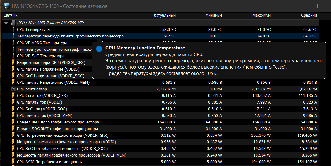Viewport: 331px width, 166px height.
Task: Click the lightning icon for GPU память ток (VDDIO)
Action: coord(13,102)
